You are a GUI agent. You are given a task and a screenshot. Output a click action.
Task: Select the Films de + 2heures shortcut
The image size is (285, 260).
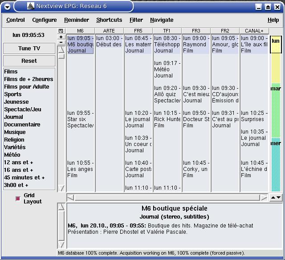[29, 79]
